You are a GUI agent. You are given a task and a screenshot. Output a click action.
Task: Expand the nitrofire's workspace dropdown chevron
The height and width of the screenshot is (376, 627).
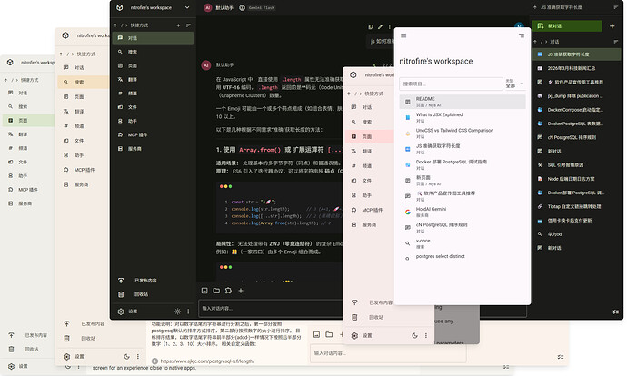tap(187, 7)
